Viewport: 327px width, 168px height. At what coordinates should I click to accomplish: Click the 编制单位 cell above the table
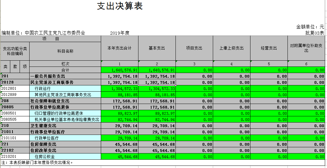coord(43,33)
